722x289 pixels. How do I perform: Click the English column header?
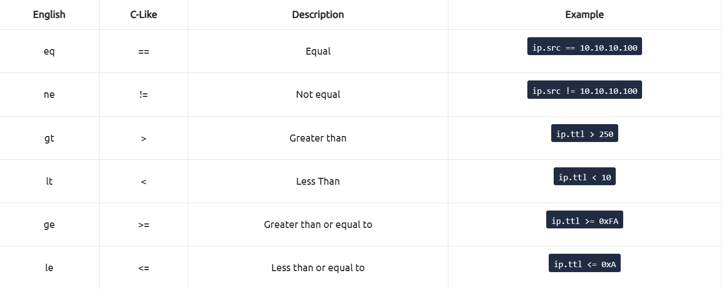tap(49, 14)
